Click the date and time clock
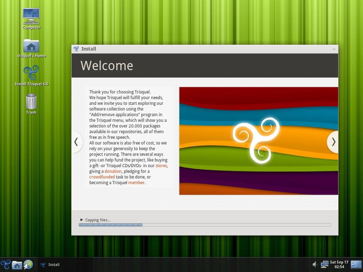Image resolution: width=363 pixels, height=272 pixels. click(339, 264)
